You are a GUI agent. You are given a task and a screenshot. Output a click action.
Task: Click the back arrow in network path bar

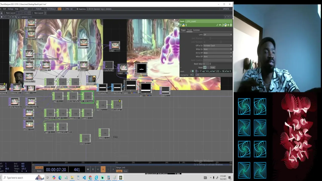[x=5, y=17]
